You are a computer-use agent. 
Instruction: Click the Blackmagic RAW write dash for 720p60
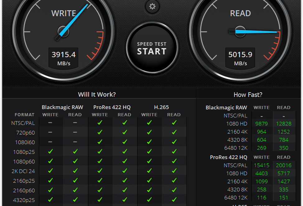50,132
